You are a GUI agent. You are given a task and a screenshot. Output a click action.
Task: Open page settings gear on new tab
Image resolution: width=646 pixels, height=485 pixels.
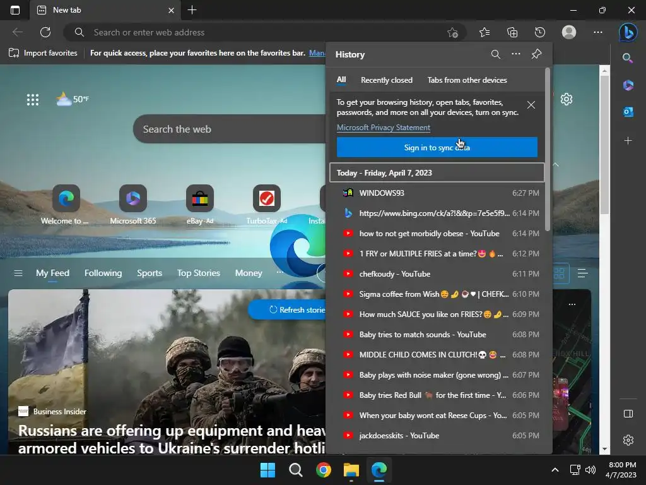tap(567, 99)
